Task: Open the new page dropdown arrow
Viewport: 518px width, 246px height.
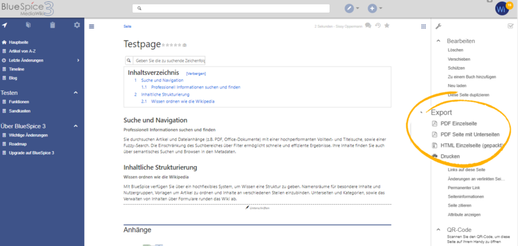Action: tap(381, 8)
